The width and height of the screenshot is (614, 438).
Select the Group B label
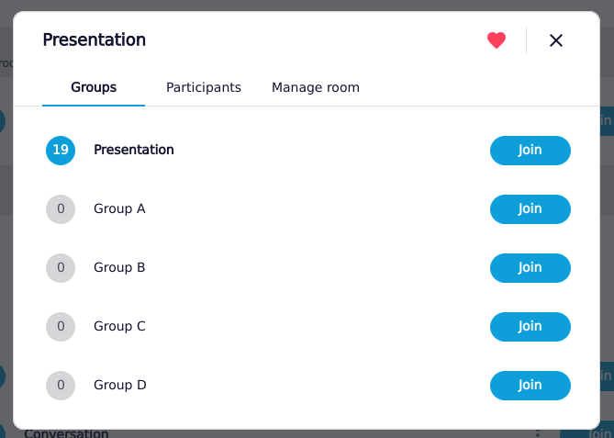119,268
